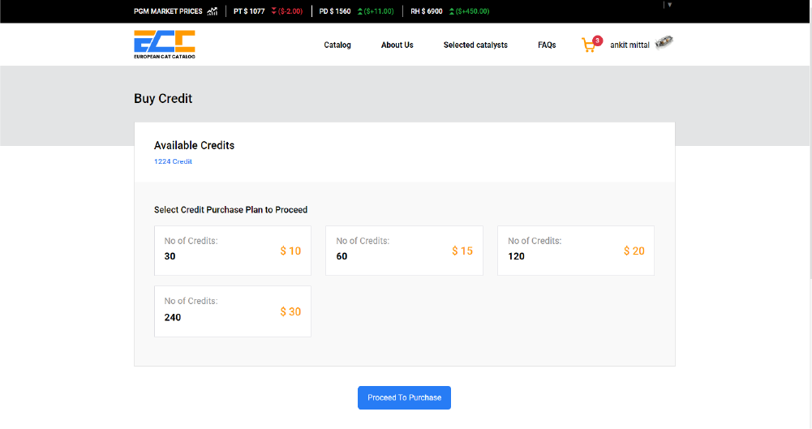Click the green up arrow beside PD price
This screenshot has height=429, width=812.
point(360,11)
